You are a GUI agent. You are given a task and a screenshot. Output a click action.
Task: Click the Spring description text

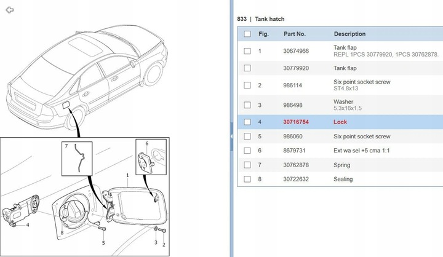coord(342,165)
